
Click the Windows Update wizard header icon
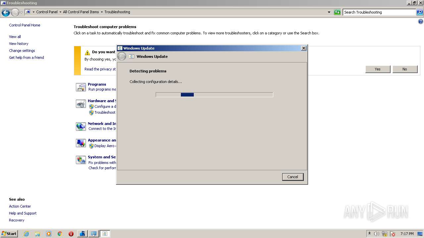pos(132,57)
